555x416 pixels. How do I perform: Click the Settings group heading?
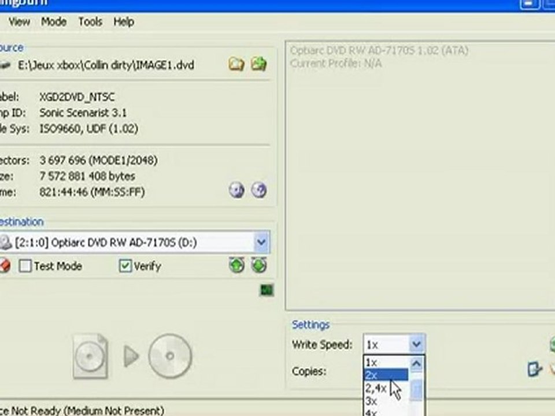310,325
